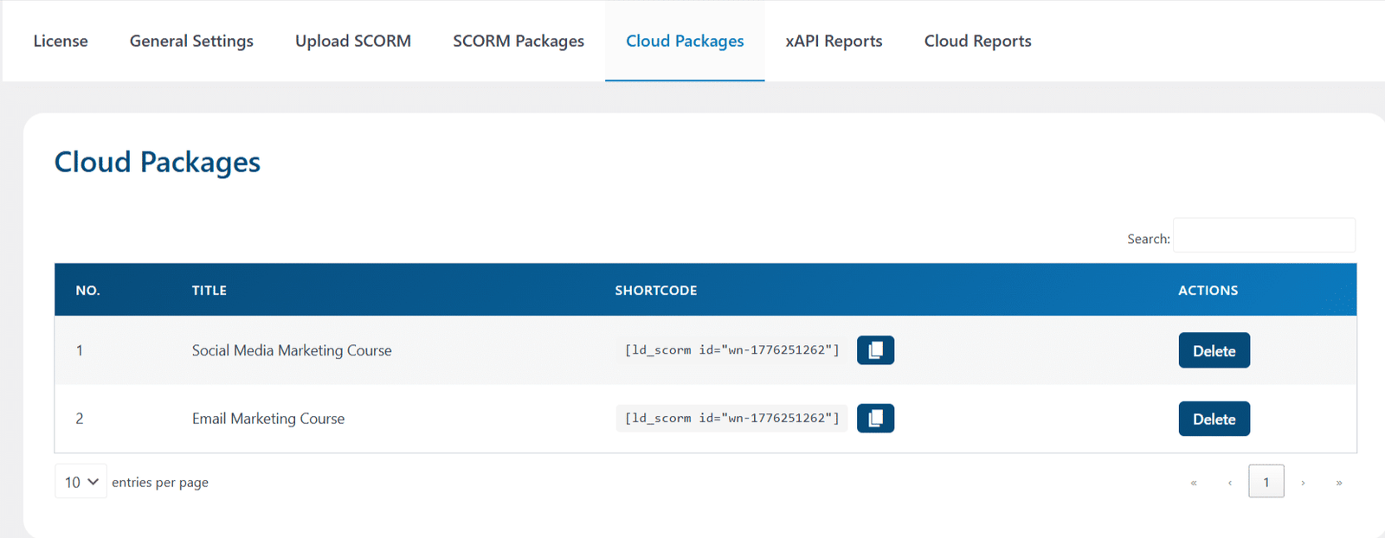Copy shortcode for Email Marketing Course
The height and width of the screenshot is (538, 1385).
click(875, 419)
